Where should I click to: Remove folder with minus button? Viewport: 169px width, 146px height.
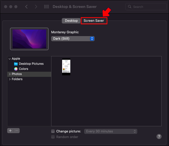(17, 131)
